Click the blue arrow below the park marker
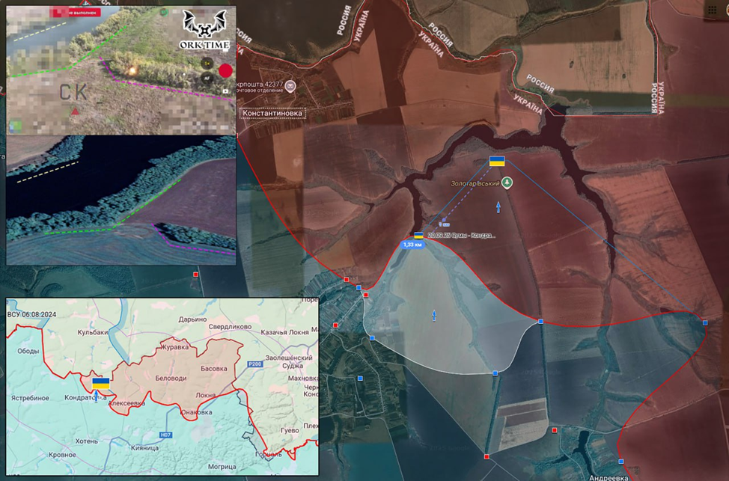729x481 pixels. coord(499,205)
